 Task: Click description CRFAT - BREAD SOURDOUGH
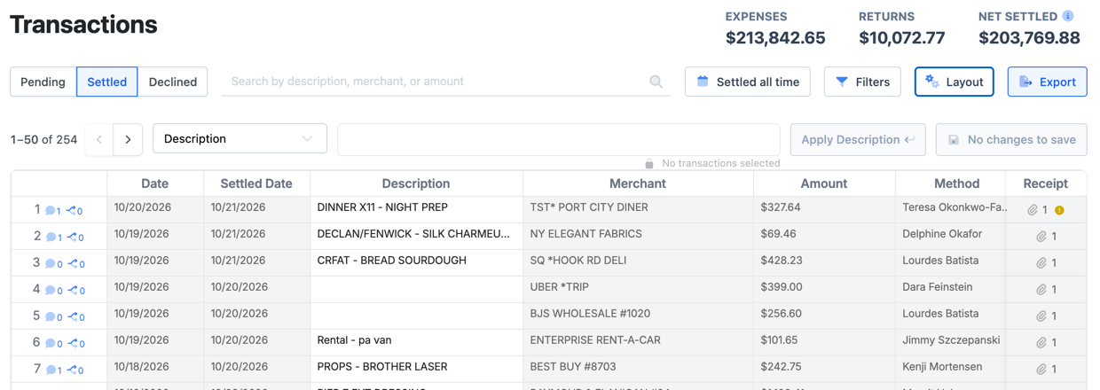pyautogui.click(x=391, y=261)
